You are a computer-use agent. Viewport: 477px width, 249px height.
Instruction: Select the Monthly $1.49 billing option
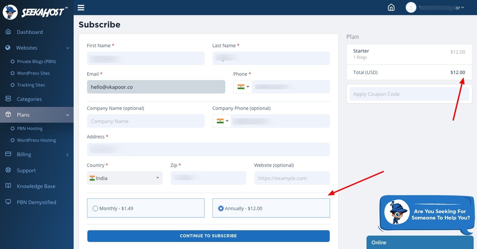[95, 208]
